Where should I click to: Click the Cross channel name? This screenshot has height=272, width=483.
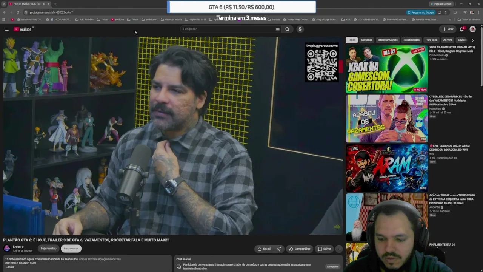(17, 247)
